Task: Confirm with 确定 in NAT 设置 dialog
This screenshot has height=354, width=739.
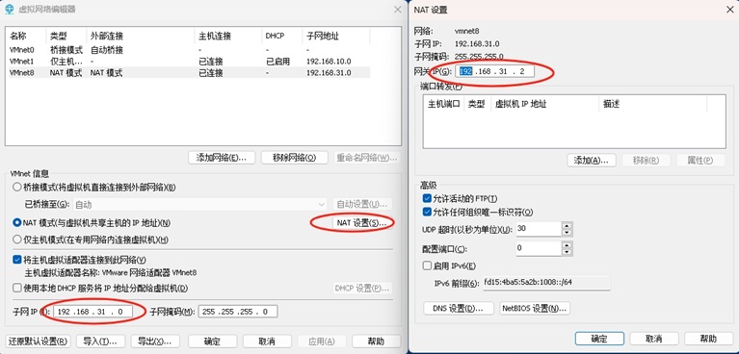Action: (599, 339)
